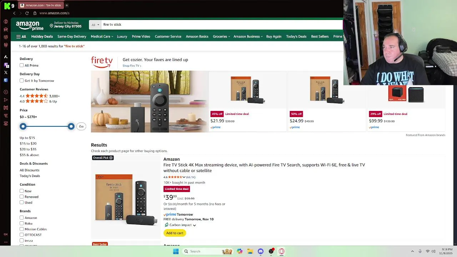Image resolution: width=457 pixels, height=257 pixels.
Task: Click the Overall Pick info icon
Action: 111,158
